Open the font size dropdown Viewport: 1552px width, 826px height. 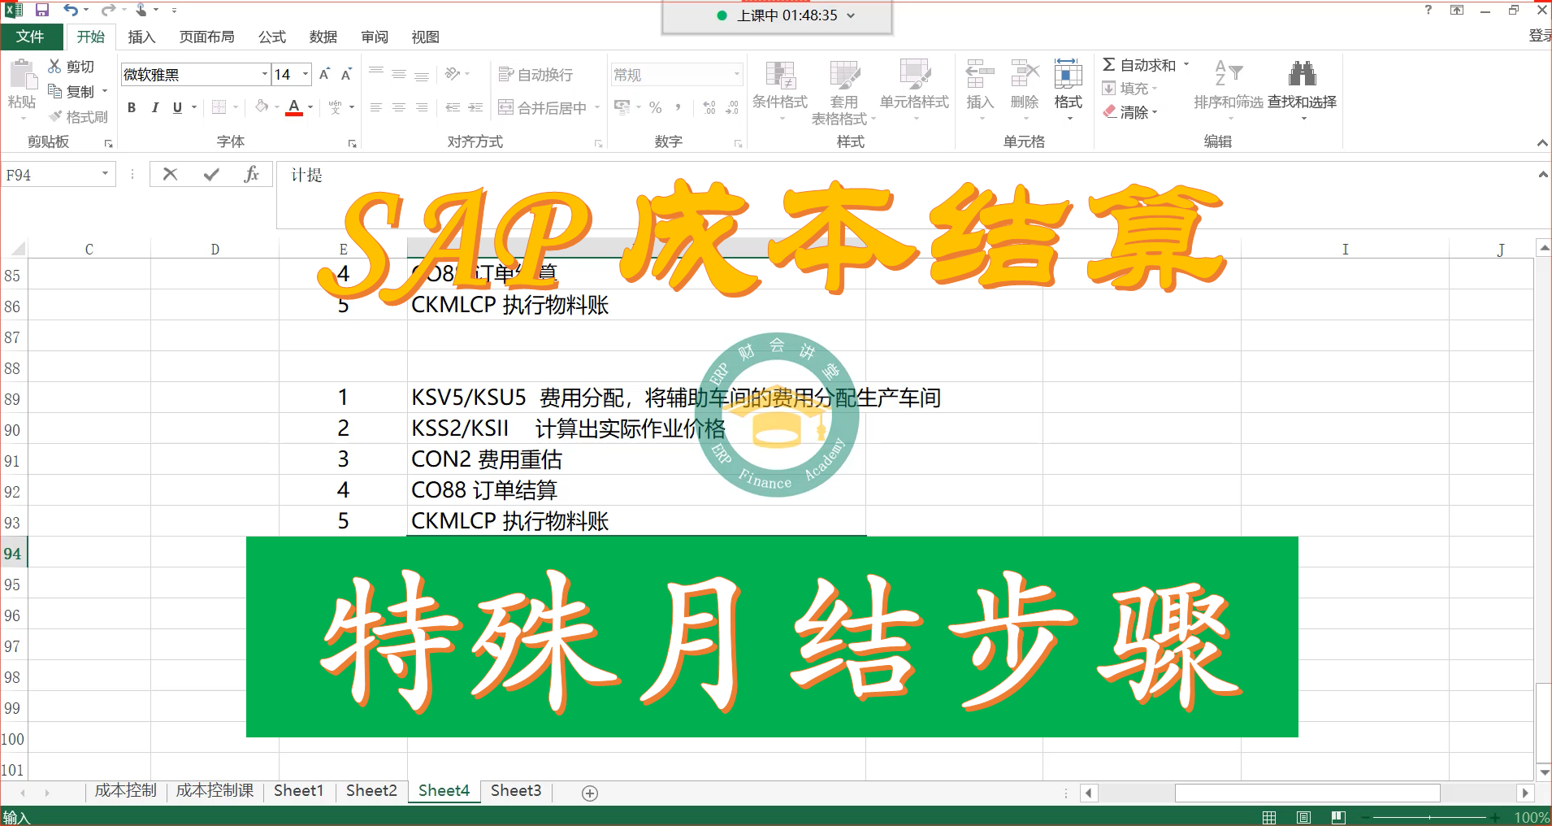click(305, 74)
